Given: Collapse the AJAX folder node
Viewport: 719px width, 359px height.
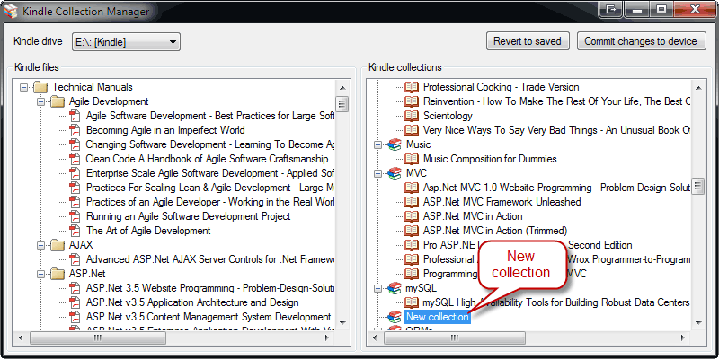Looking at the screenshot, I should (x=40, y=245).
